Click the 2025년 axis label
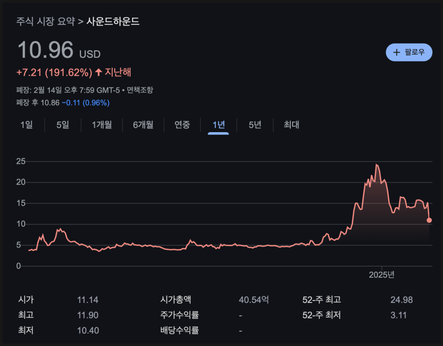This screenshot has height=346, width=443. pos(382,275)
